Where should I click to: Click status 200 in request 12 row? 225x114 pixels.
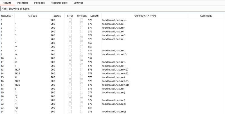click(x=53, y=66)
